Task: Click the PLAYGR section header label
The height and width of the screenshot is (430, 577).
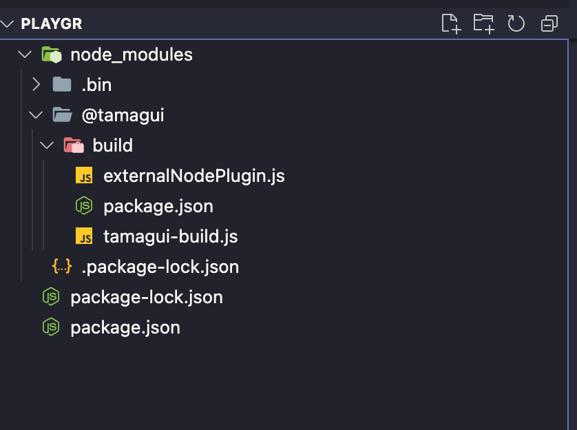Action: 52,23
